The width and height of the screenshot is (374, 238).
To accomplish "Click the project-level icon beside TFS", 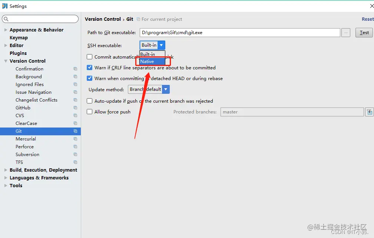I will point(75,162).
